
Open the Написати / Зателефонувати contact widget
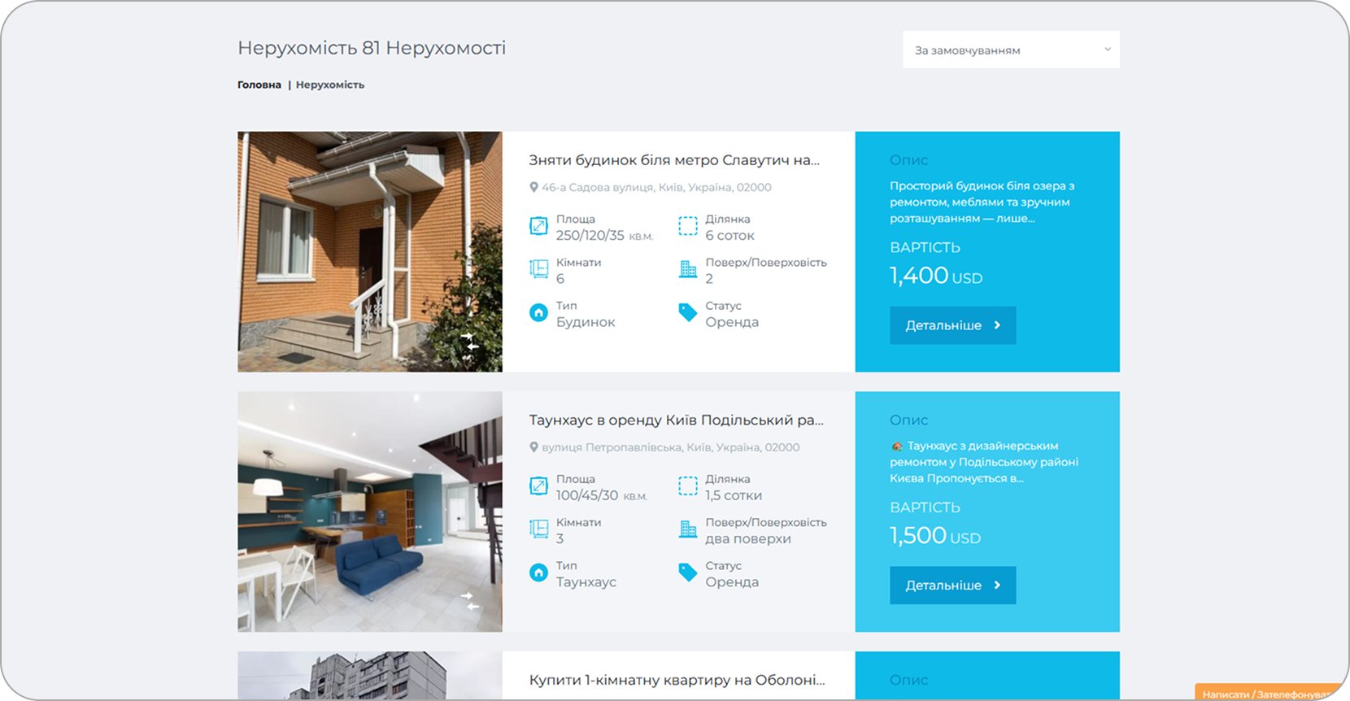(x=1269, y=693)
